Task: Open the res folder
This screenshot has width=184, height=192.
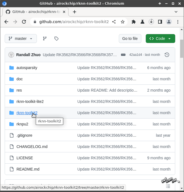Action: coord(19,90)
